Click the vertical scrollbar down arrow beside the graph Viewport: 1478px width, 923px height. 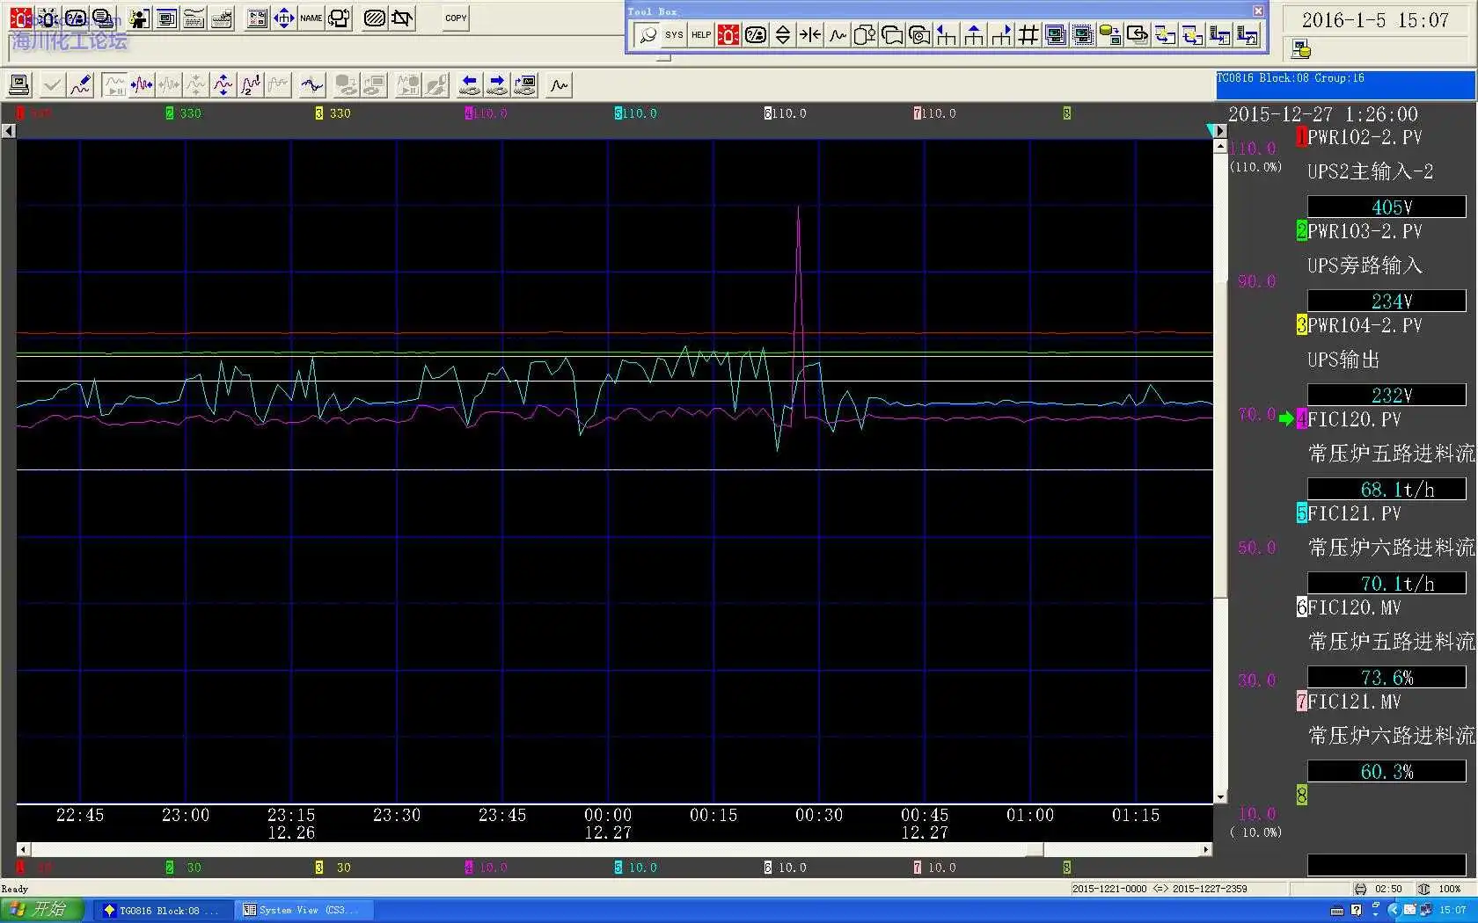point(1220,798)
